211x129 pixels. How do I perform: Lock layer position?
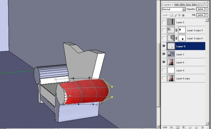tap(179, 15)
